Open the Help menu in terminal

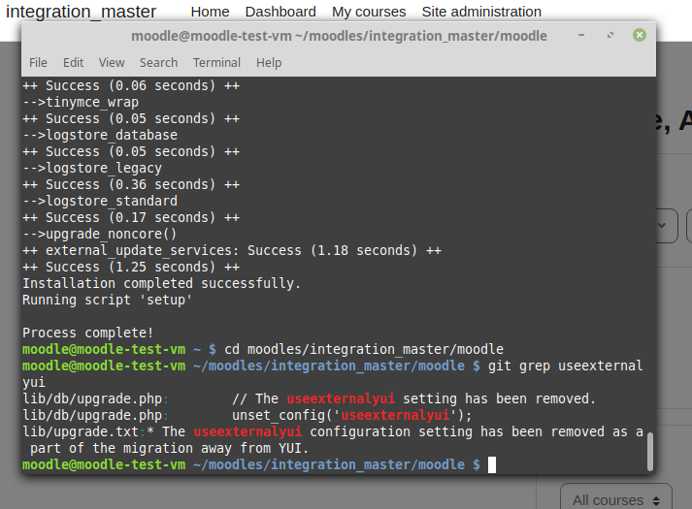tap(269, 63)
